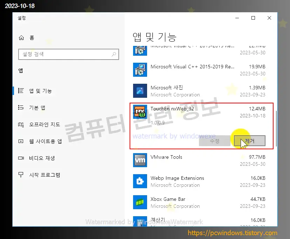Maximize the 설정 window
The image size is (290, 239).
point(253,18)
